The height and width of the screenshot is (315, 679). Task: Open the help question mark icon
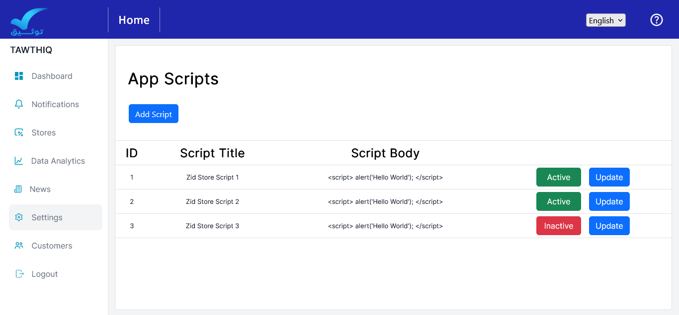pos(657,20)
